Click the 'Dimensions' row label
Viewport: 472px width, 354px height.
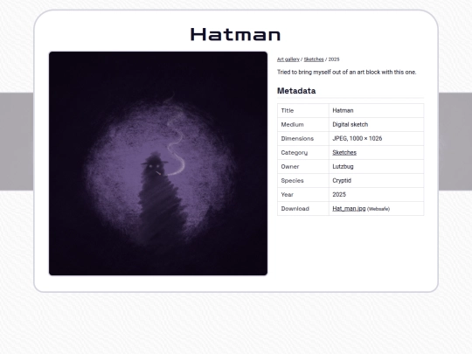(297, 139)
